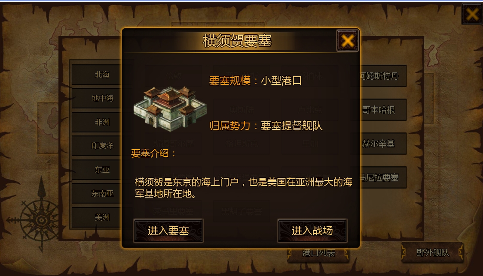Choose the 东亚 region tab
Image resolution: width=483 pixels, height=276 pixels.
click(97, 170)
